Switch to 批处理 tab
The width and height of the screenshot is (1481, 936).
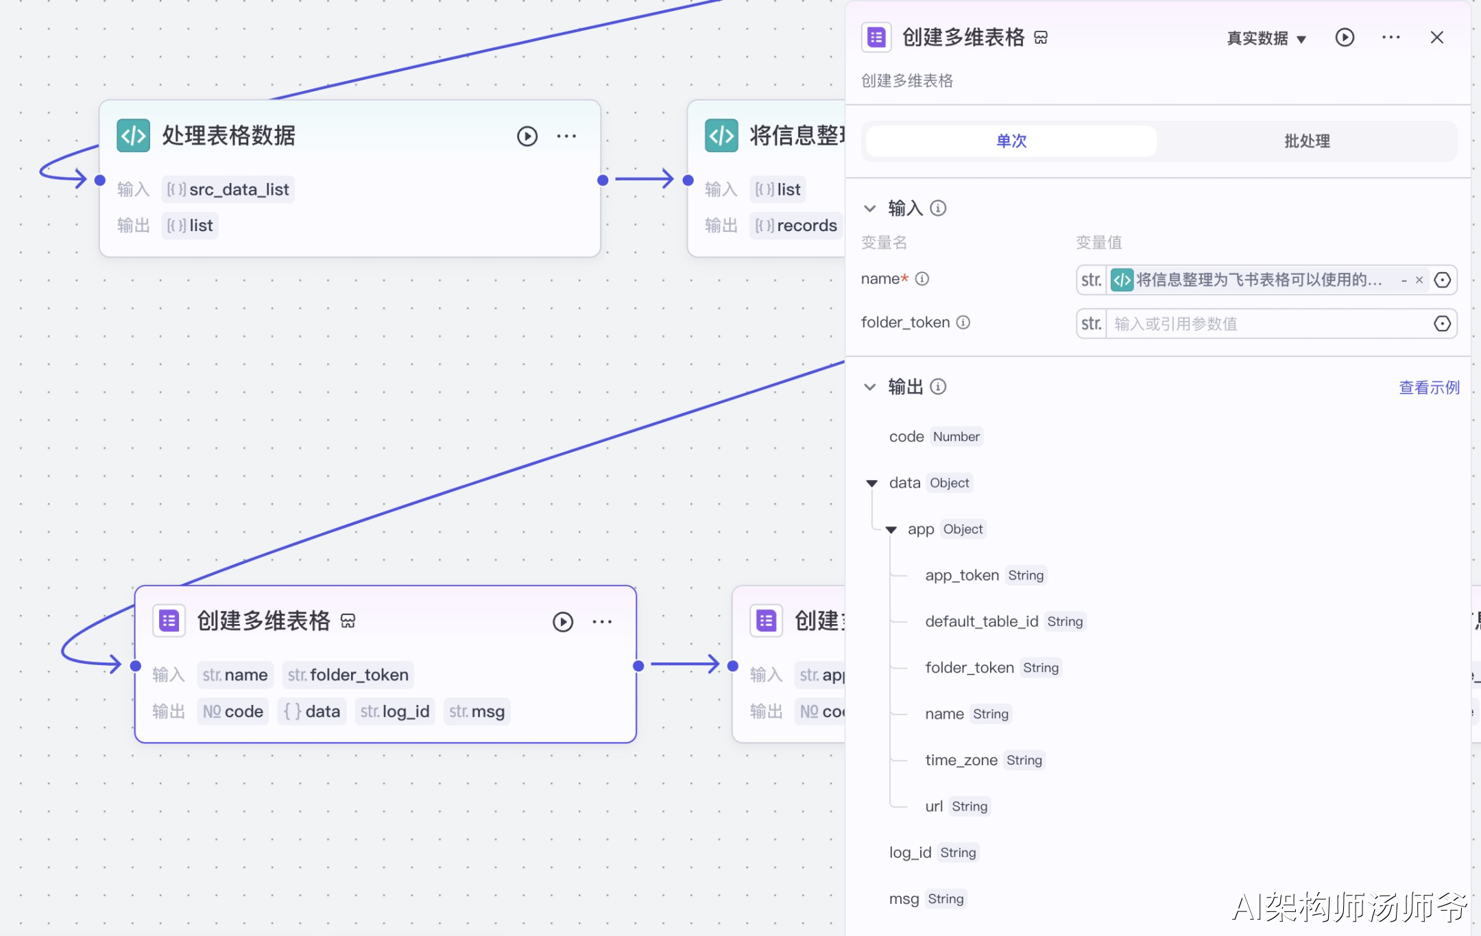1306,141
